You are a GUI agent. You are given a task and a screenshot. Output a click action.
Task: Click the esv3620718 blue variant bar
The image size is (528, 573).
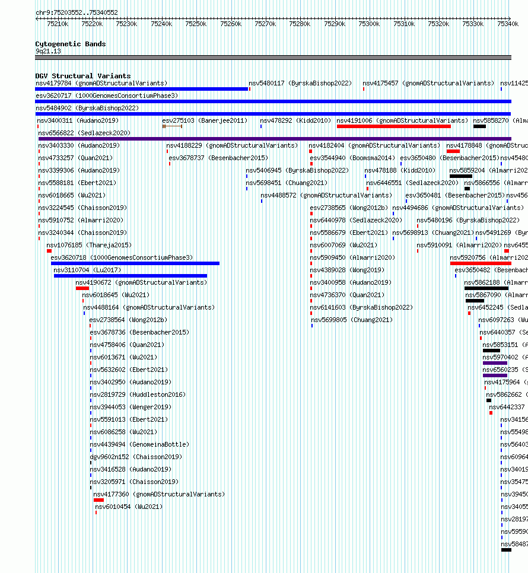click(135, 263)
